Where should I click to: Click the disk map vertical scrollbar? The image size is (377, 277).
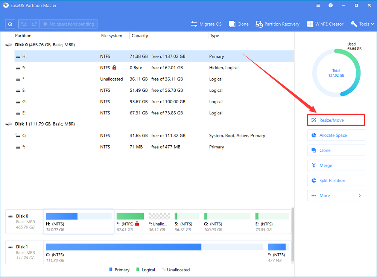[x=293, y=234]
